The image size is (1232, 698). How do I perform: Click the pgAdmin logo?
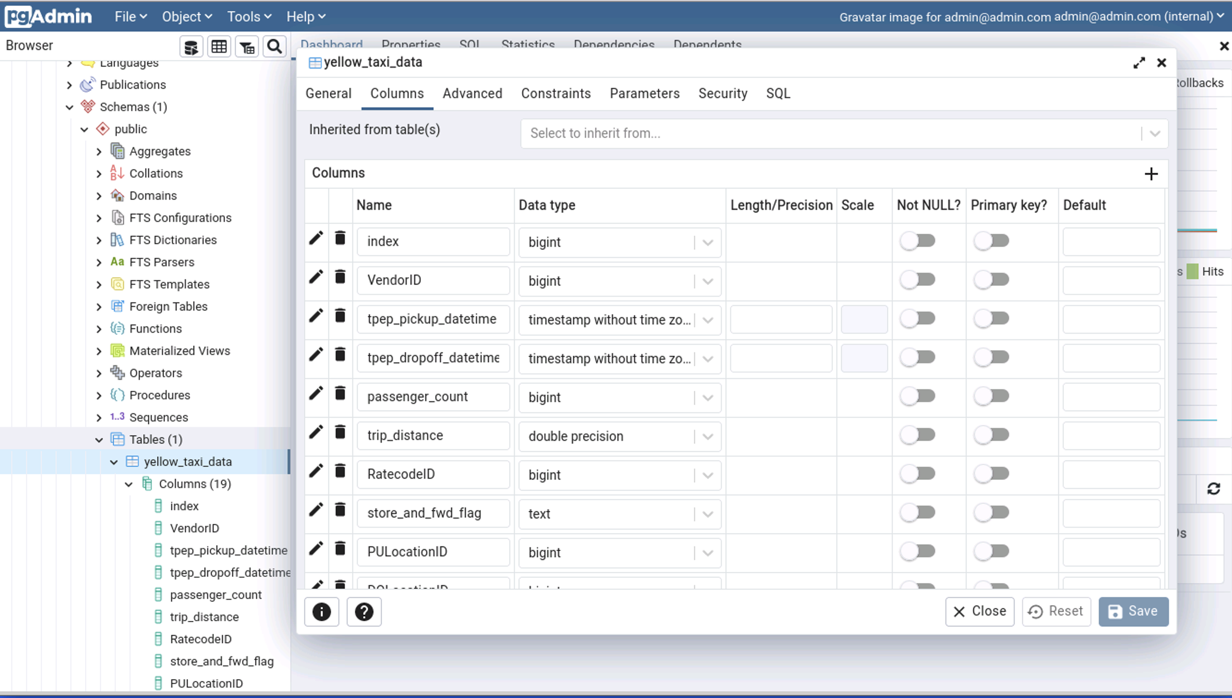pos(49,16)
